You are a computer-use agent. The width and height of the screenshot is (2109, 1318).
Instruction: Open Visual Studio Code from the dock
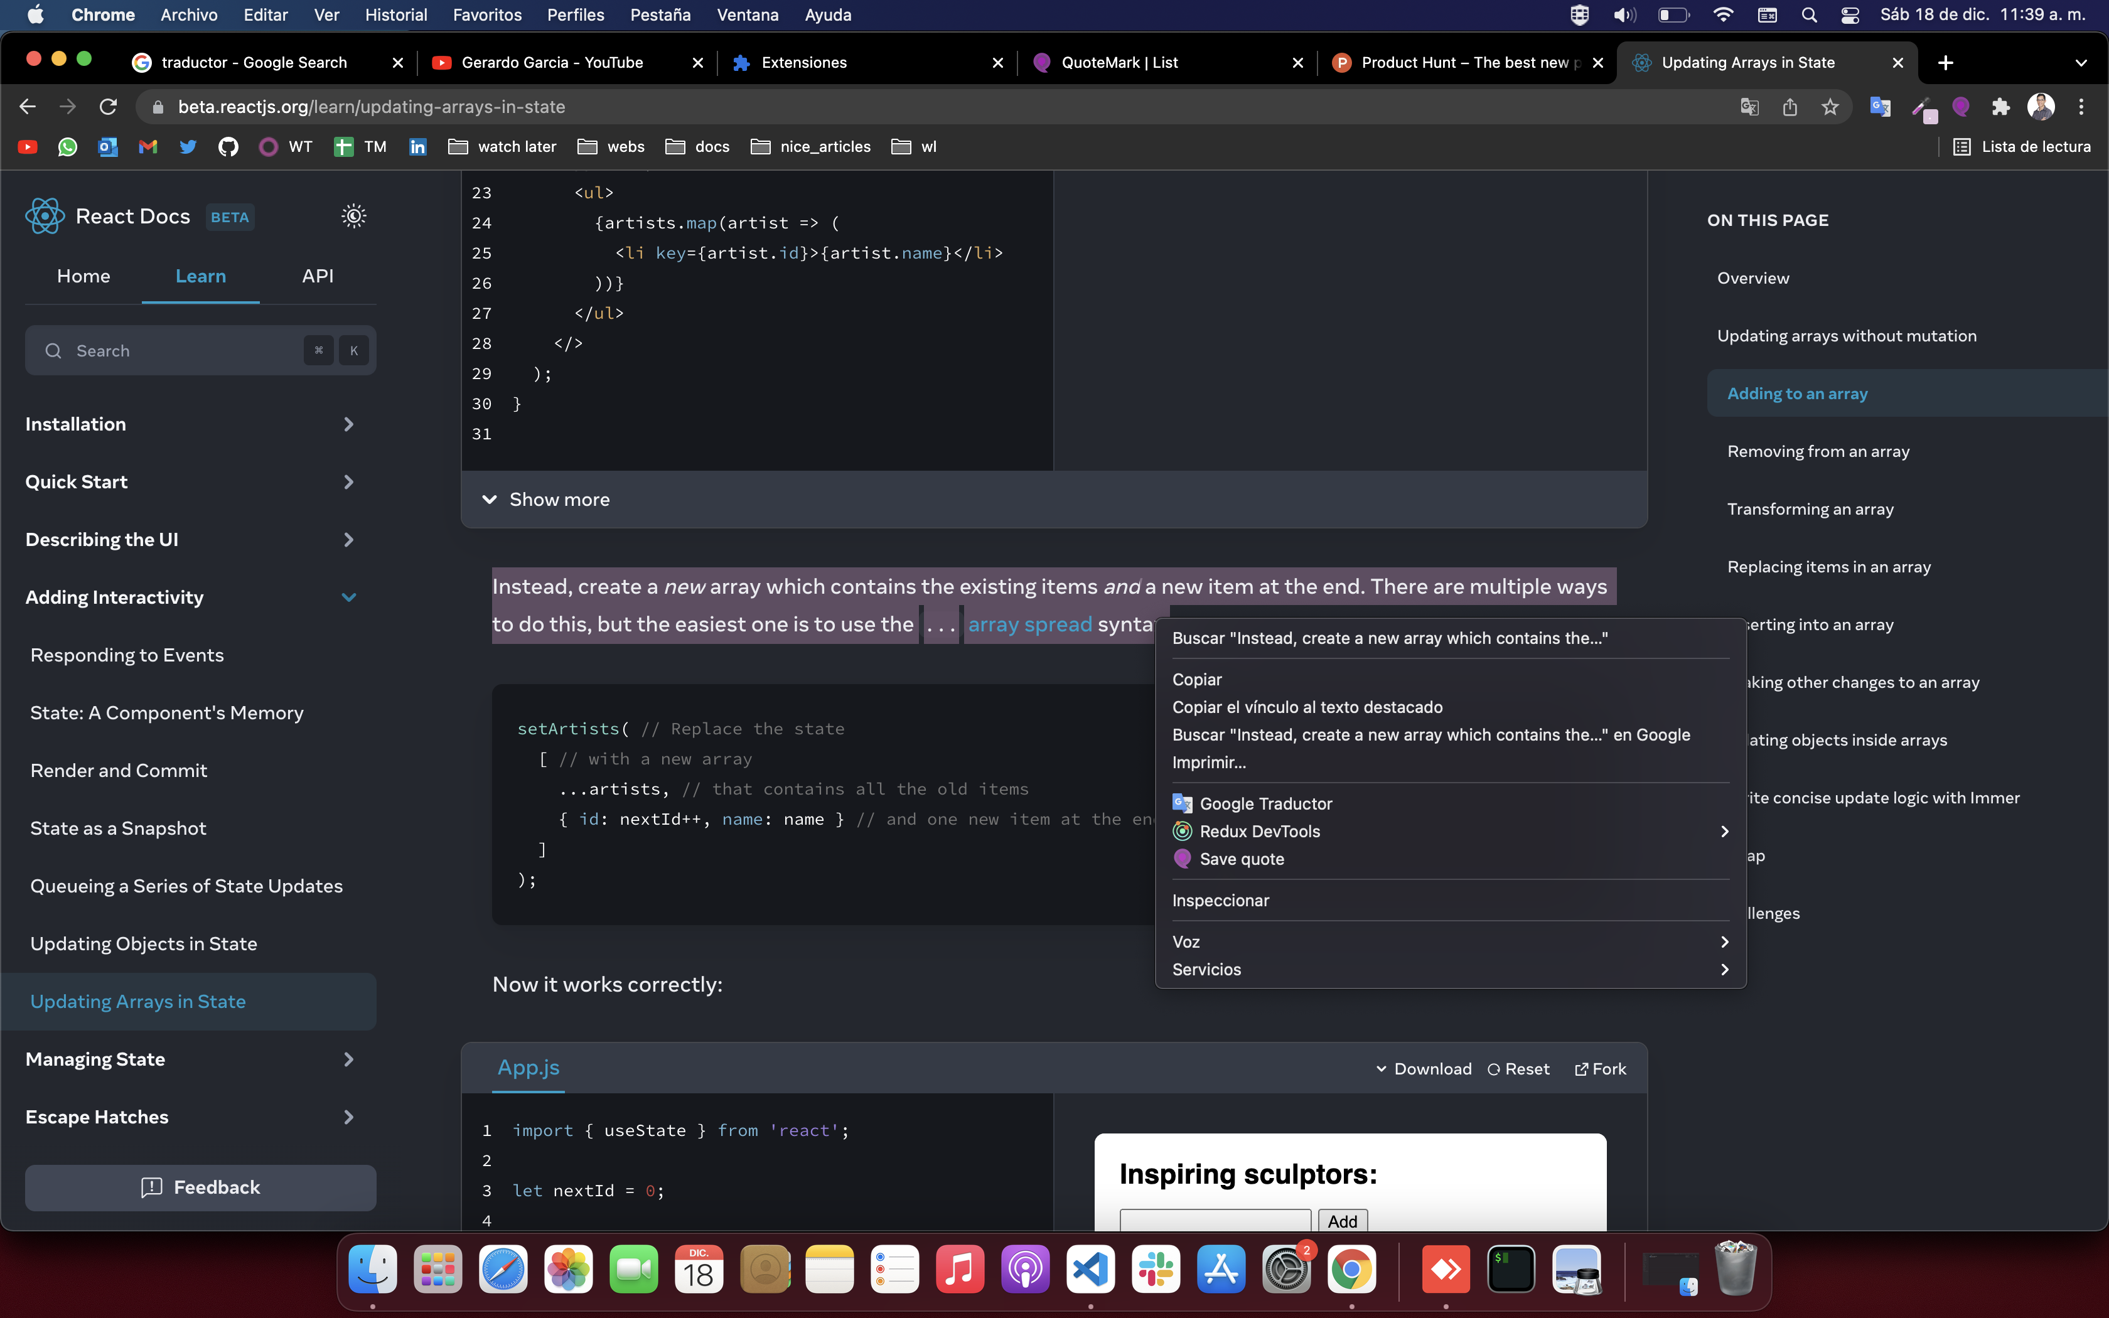point(1090,1270)
